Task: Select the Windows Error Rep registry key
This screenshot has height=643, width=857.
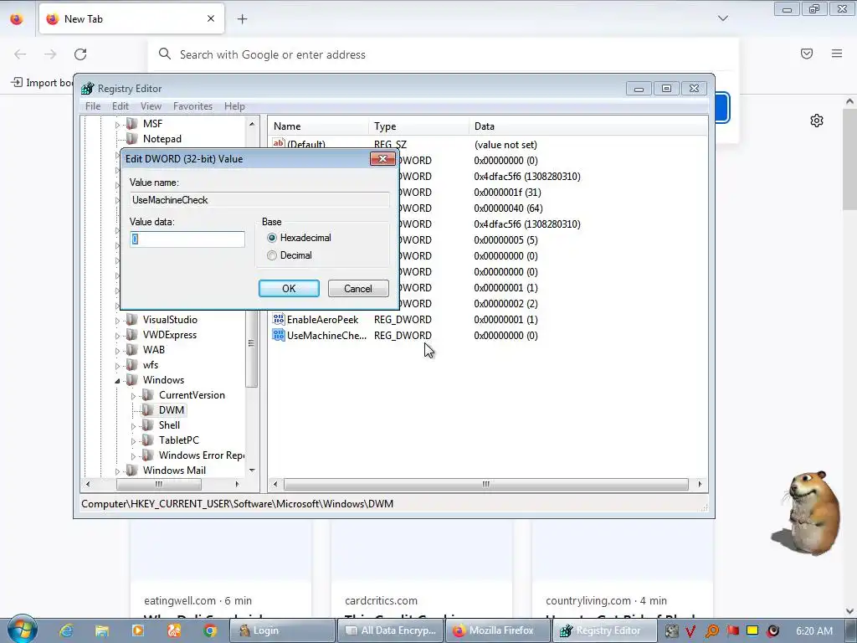Action: [201, 455]
